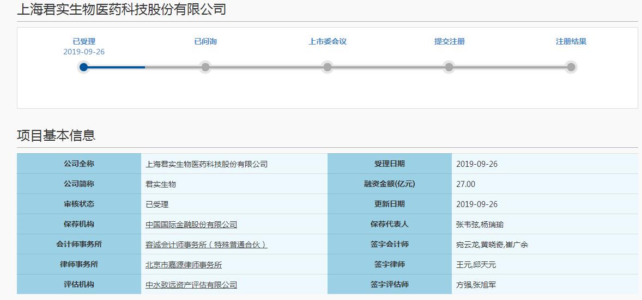Click the 上市委会议 progress step dot
642x300 pixels.
328,67
